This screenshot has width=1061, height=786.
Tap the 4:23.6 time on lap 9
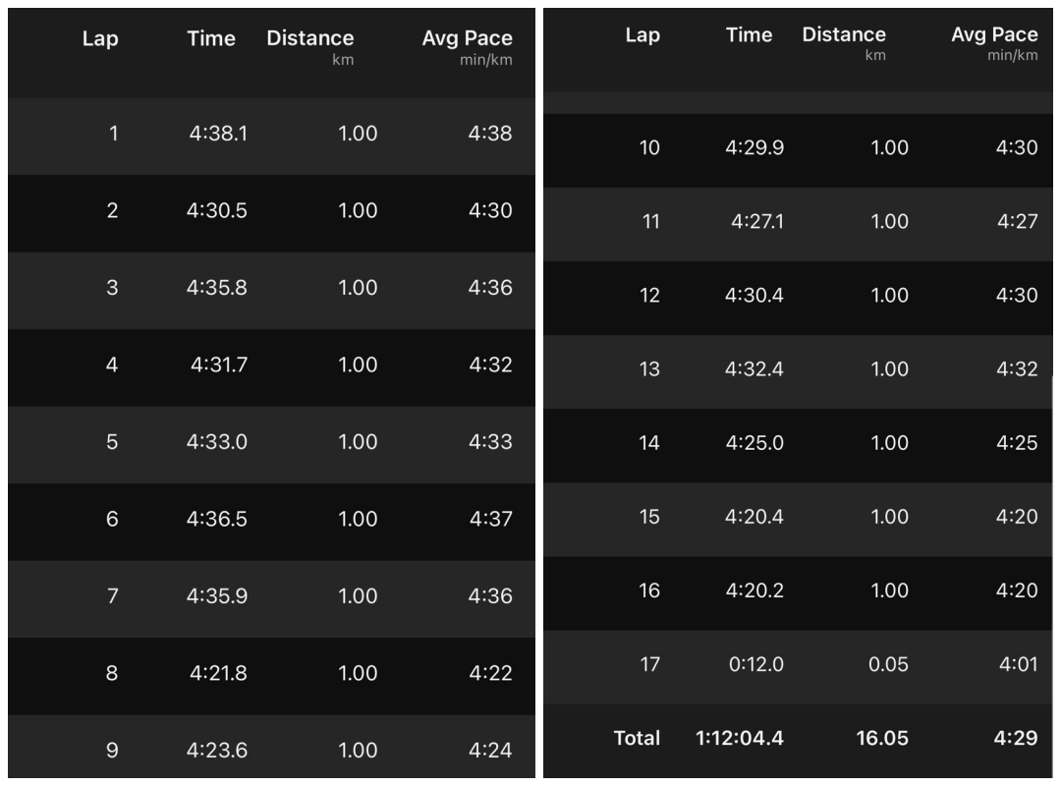coord(218,751)
